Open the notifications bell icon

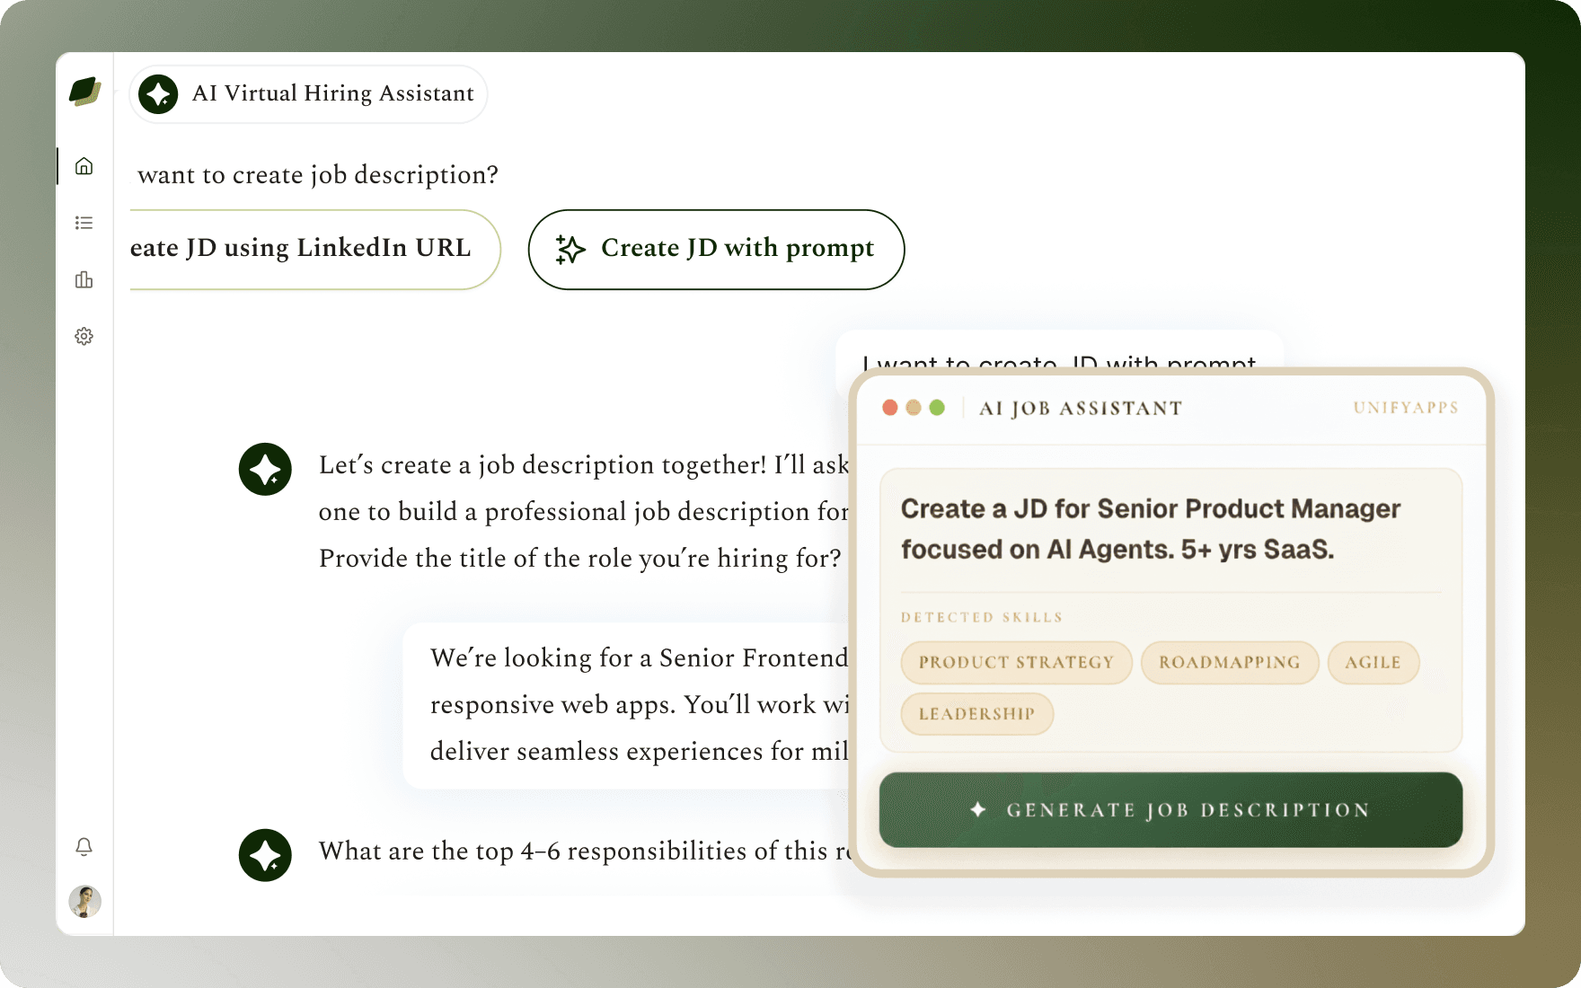click(84, 846)
